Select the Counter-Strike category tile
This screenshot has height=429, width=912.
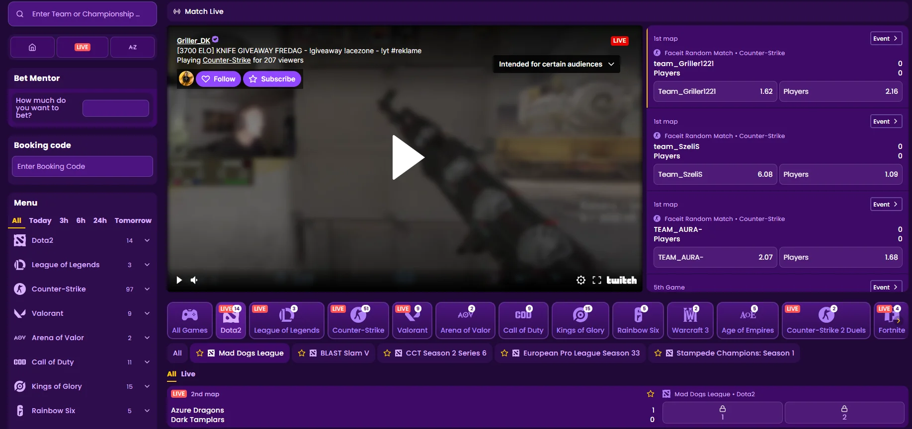tap(358, 321)
